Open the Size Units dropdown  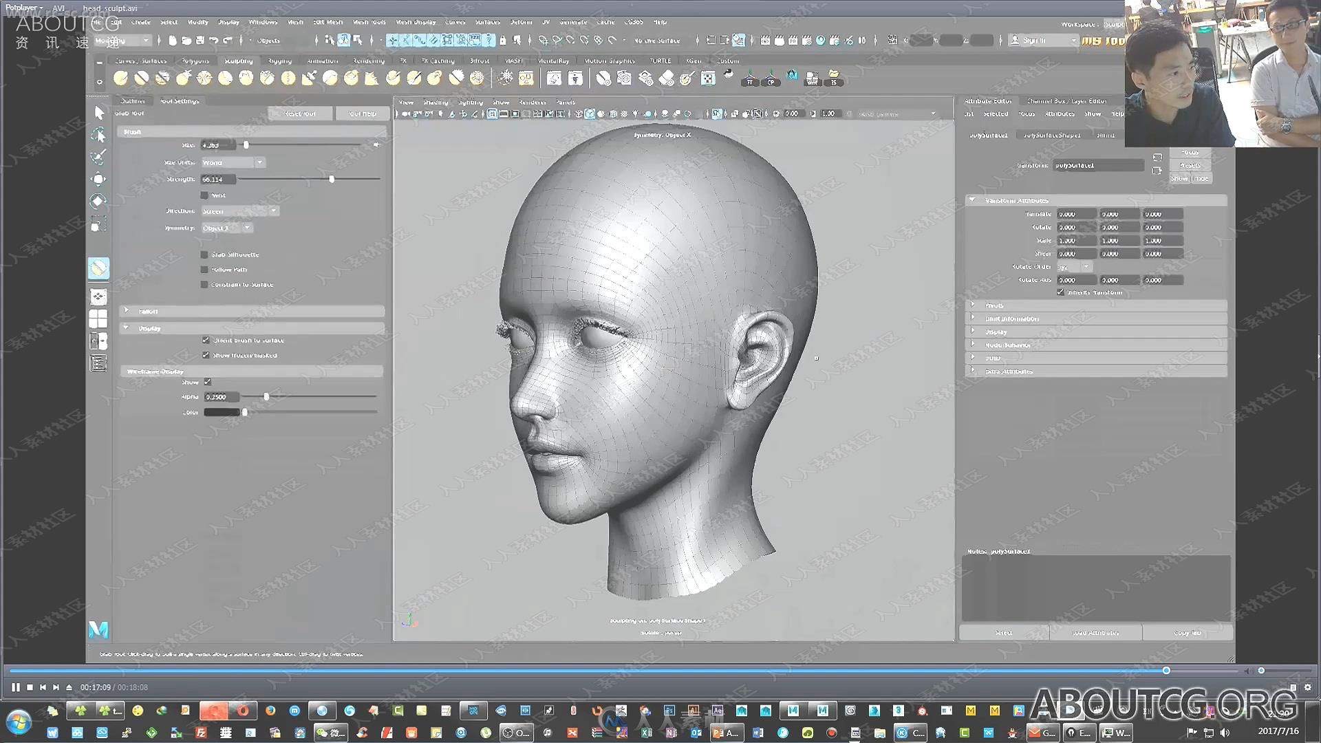[233, 162]
